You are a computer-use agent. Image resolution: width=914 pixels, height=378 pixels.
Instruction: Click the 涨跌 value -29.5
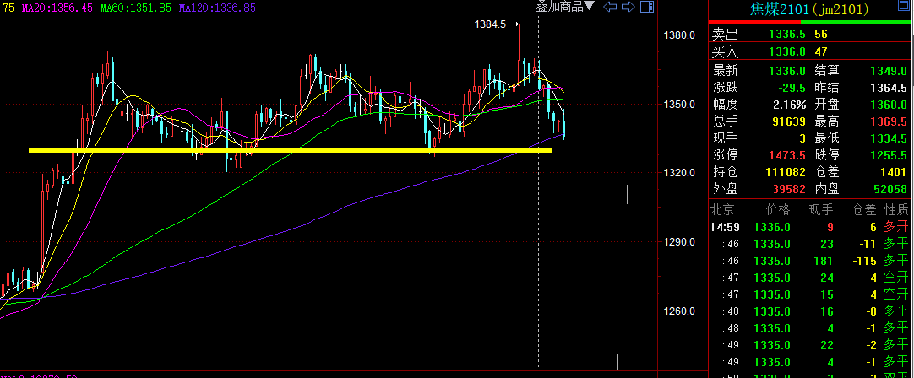point(792,88)
